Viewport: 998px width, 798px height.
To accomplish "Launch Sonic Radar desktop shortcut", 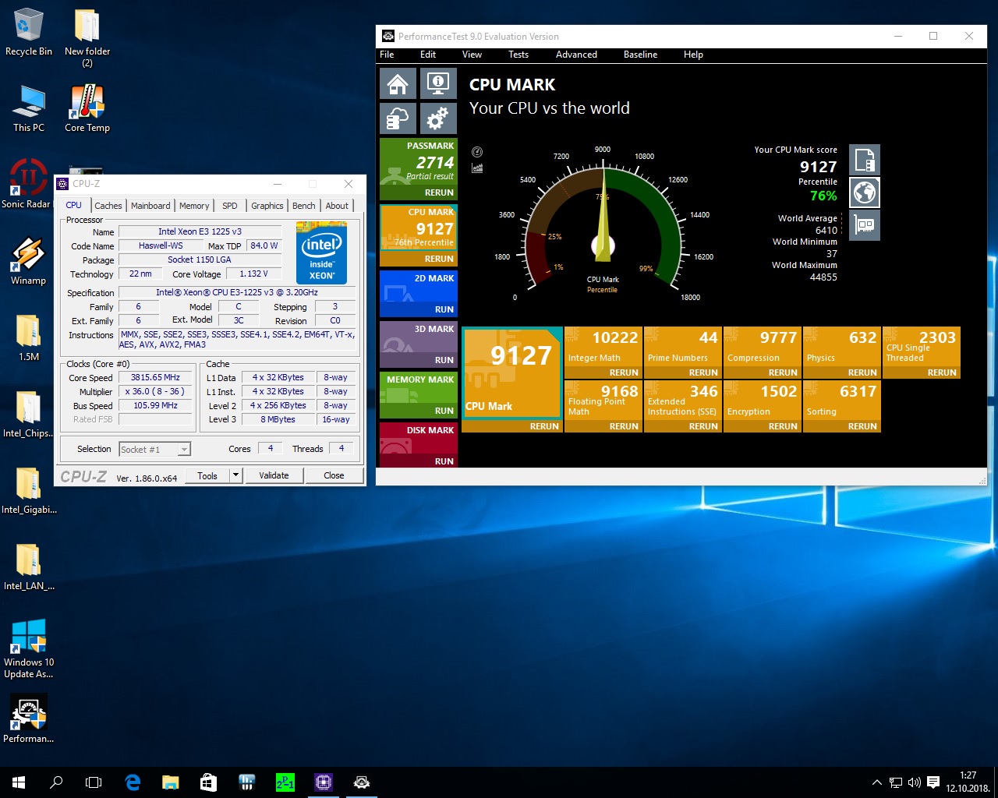I will (x=27, y=184).
